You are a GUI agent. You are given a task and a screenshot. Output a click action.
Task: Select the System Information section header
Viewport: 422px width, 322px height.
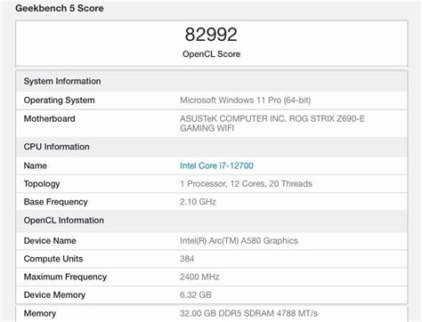click(62, 81)
